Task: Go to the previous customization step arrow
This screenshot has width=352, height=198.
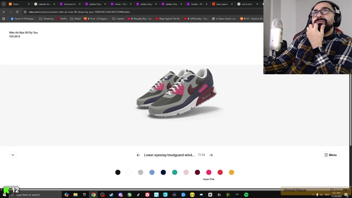Action: click(x=138, y=155)
